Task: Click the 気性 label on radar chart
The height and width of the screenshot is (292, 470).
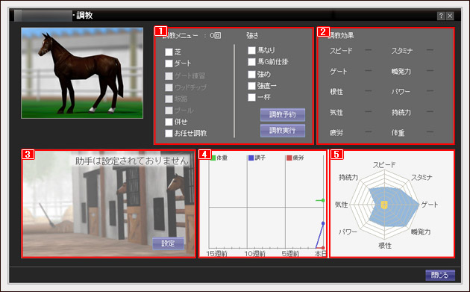Action: pos(342,205)
